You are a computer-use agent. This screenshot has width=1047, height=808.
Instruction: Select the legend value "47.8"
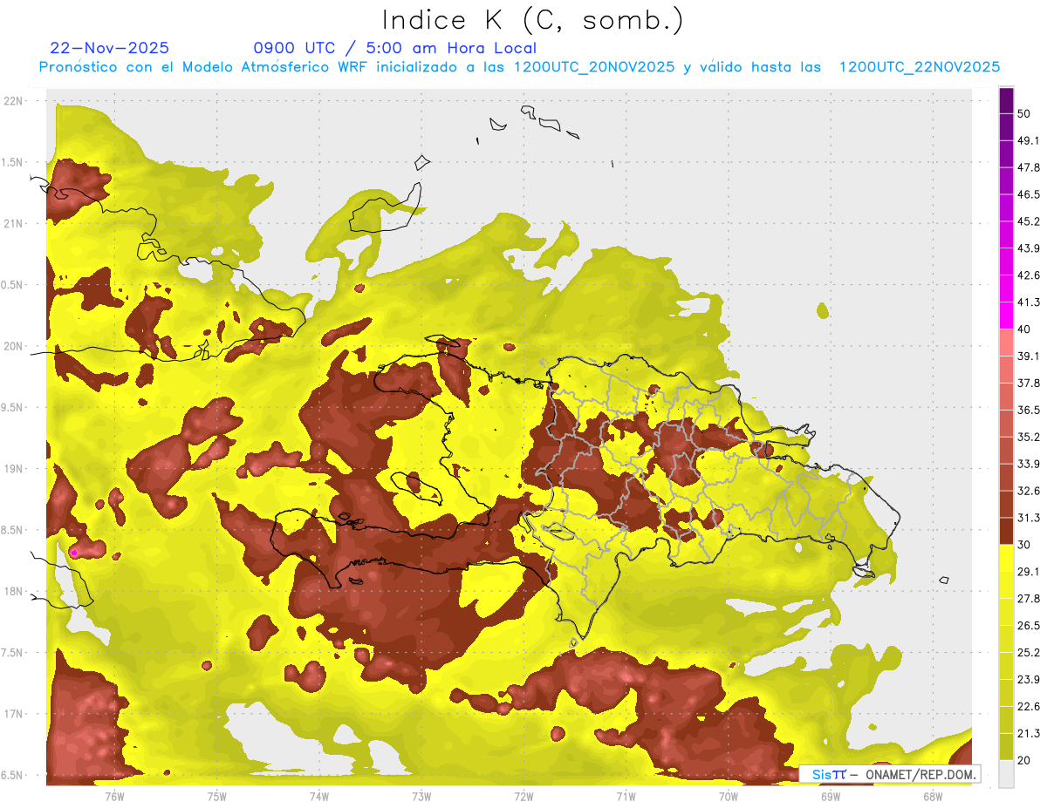coord(1029,167)
